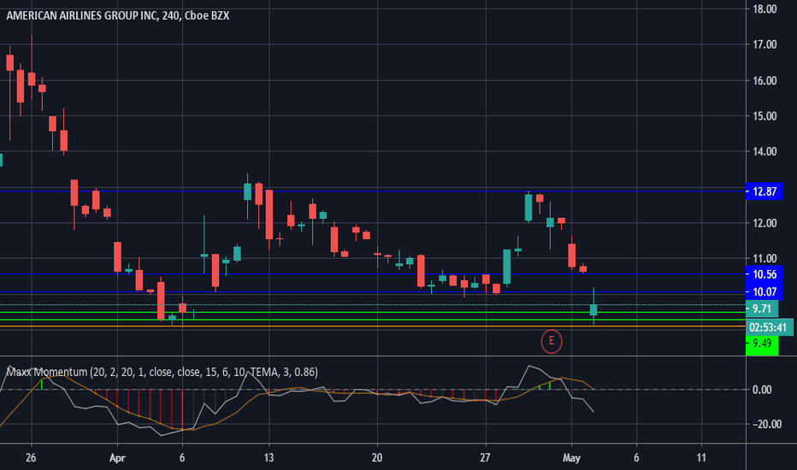Select the blue horizontal line at 12.87
The image size is (797, 470).
[373, 191]
